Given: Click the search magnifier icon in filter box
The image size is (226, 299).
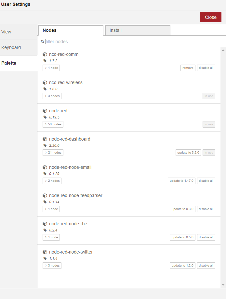Looking at the screenshot, I should pyautogui.click(x=42, y=41).
